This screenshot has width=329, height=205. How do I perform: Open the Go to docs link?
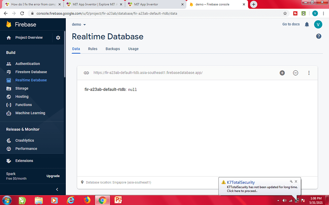click(291, 24)
